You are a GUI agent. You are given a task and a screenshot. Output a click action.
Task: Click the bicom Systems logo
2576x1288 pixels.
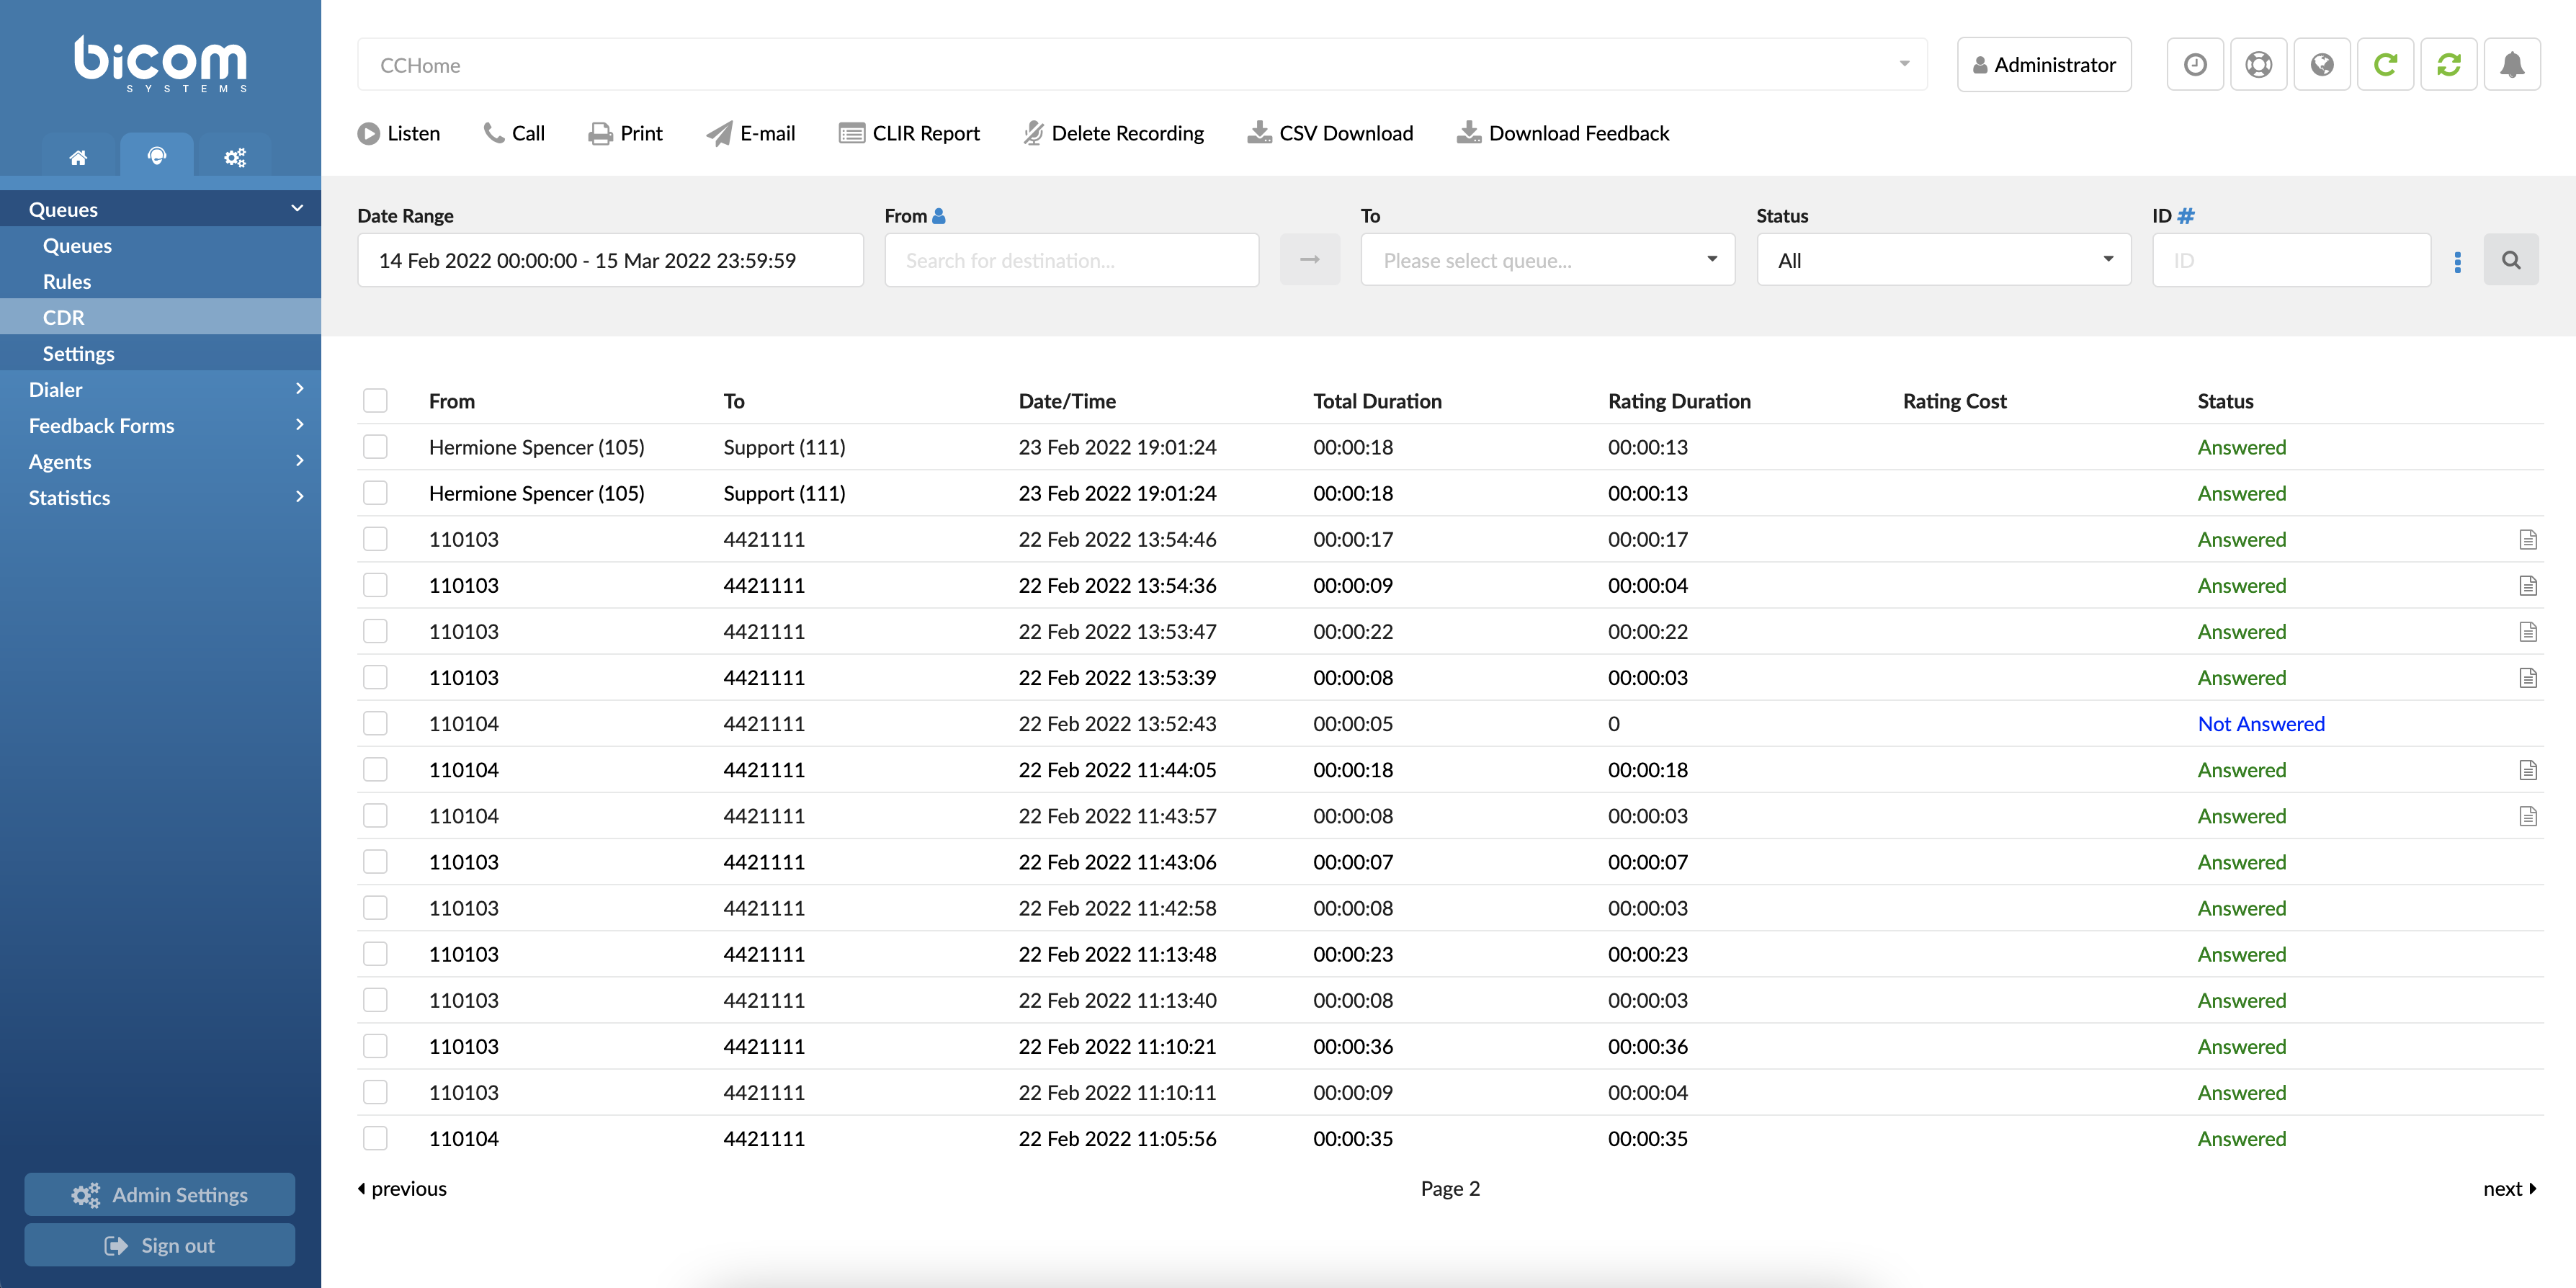point(161,64)
